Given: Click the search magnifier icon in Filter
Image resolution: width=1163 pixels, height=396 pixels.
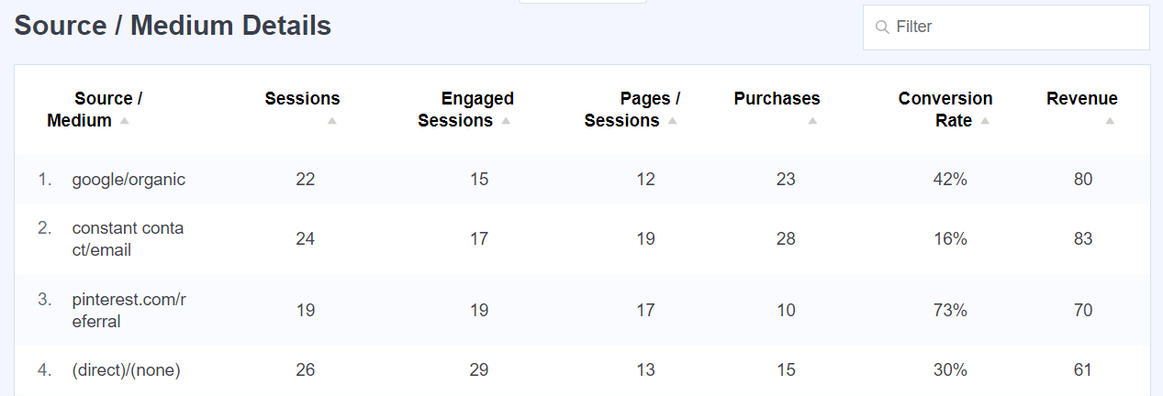Looking at the screenshot, I should (x=882, y=27).
